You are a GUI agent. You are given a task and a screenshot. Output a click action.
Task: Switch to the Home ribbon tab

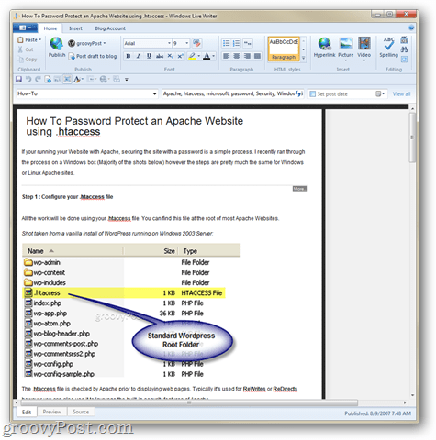50,28
